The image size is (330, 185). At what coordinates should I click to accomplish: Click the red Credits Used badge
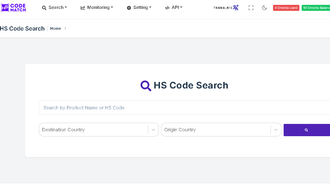286,8
